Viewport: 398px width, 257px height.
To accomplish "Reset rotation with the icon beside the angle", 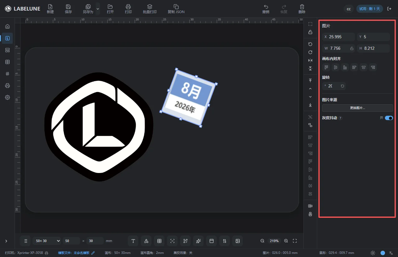I will click(342, 86).
